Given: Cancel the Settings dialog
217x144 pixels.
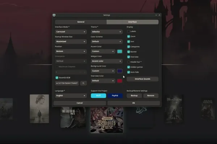Looking at the screenshot, I should 80,103.
